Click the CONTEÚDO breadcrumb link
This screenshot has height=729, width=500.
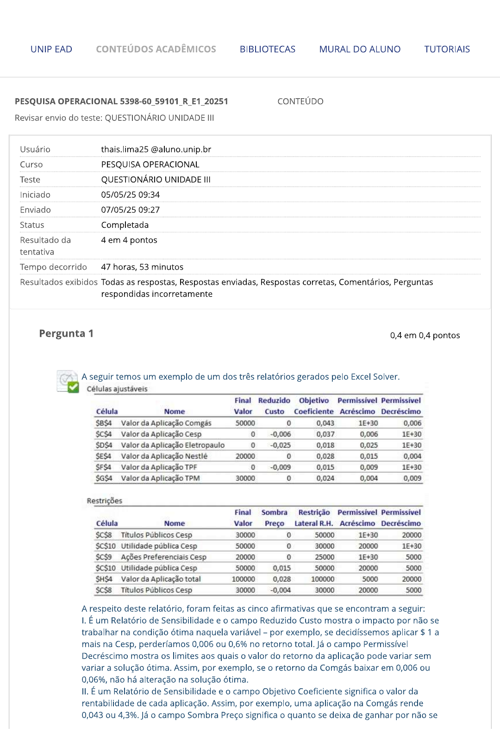pyautogui.click(x=300, y=101)
